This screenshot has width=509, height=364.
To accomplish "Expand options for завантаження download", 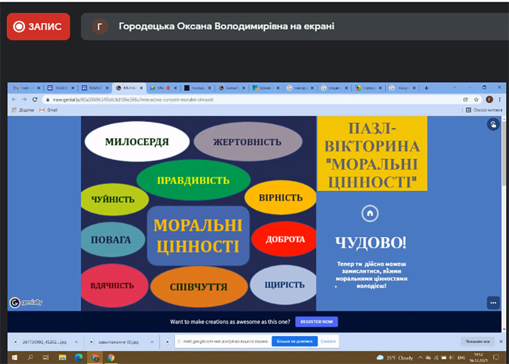I will point(152,342).
